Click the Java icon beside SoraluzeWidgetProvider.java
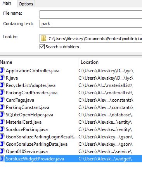142x172 pixels. tap(2, 159)
